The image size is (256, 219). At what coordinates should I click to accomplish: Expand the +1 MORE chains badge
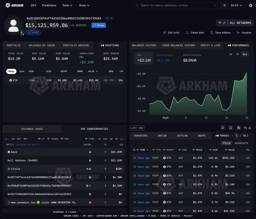(x=33, y=32)
